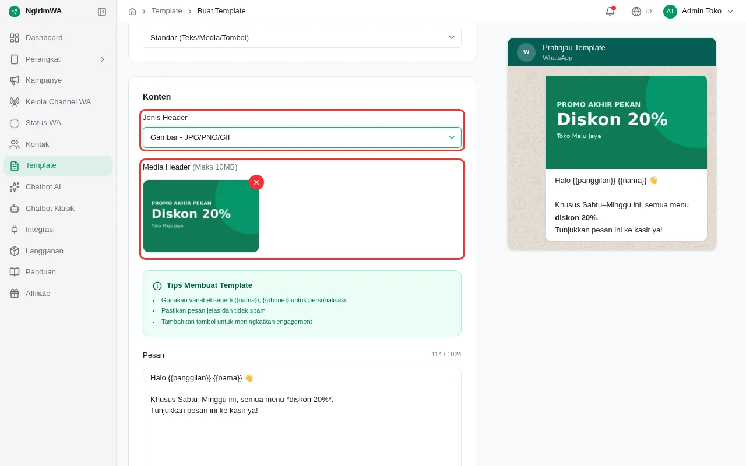The height and width of the screenshot is (466, 746).
Task: Open the Standar (Teks/Media/Tombol) dropdown
Action: click(302, 37)
